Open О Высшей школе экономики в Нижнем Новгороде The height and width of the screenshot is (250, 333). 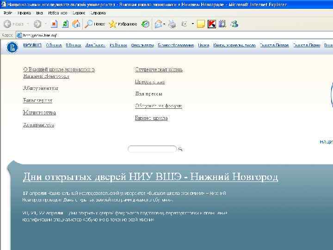pos(59,73)
